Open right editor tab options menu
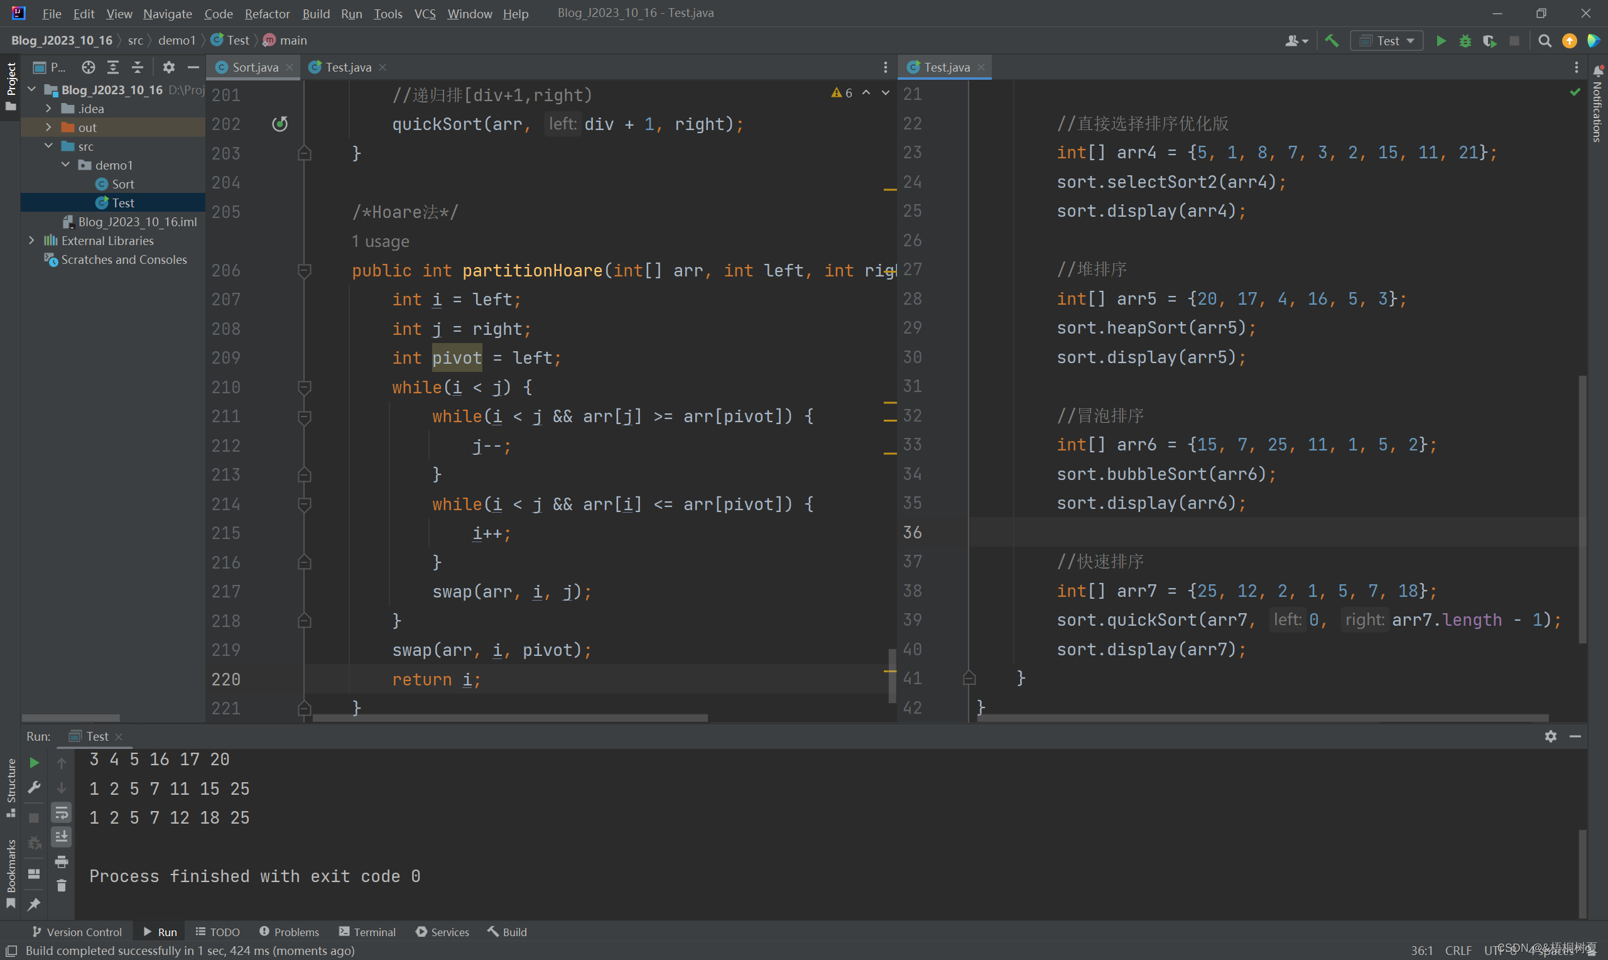 coord(1577,67)
